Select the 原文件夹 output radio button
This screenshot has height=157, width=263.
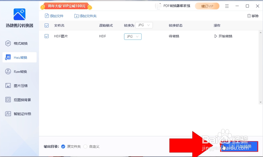pyautogui.click(x=63, y=146)
